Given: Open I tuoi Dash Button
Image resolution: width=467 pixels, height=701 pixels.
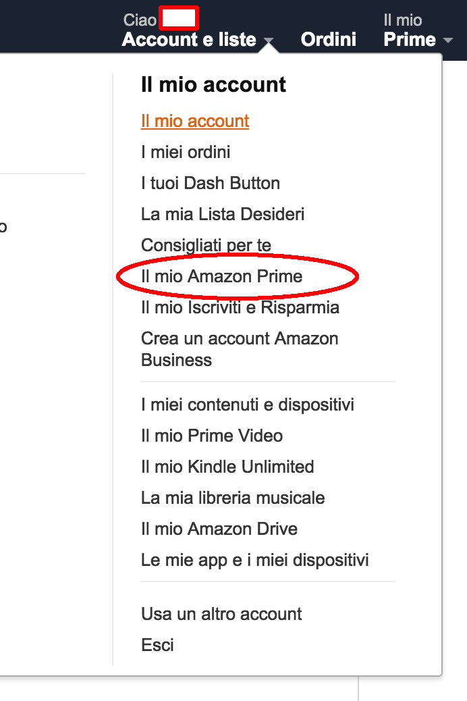Looking at the screenshot, I should (210, 183).
